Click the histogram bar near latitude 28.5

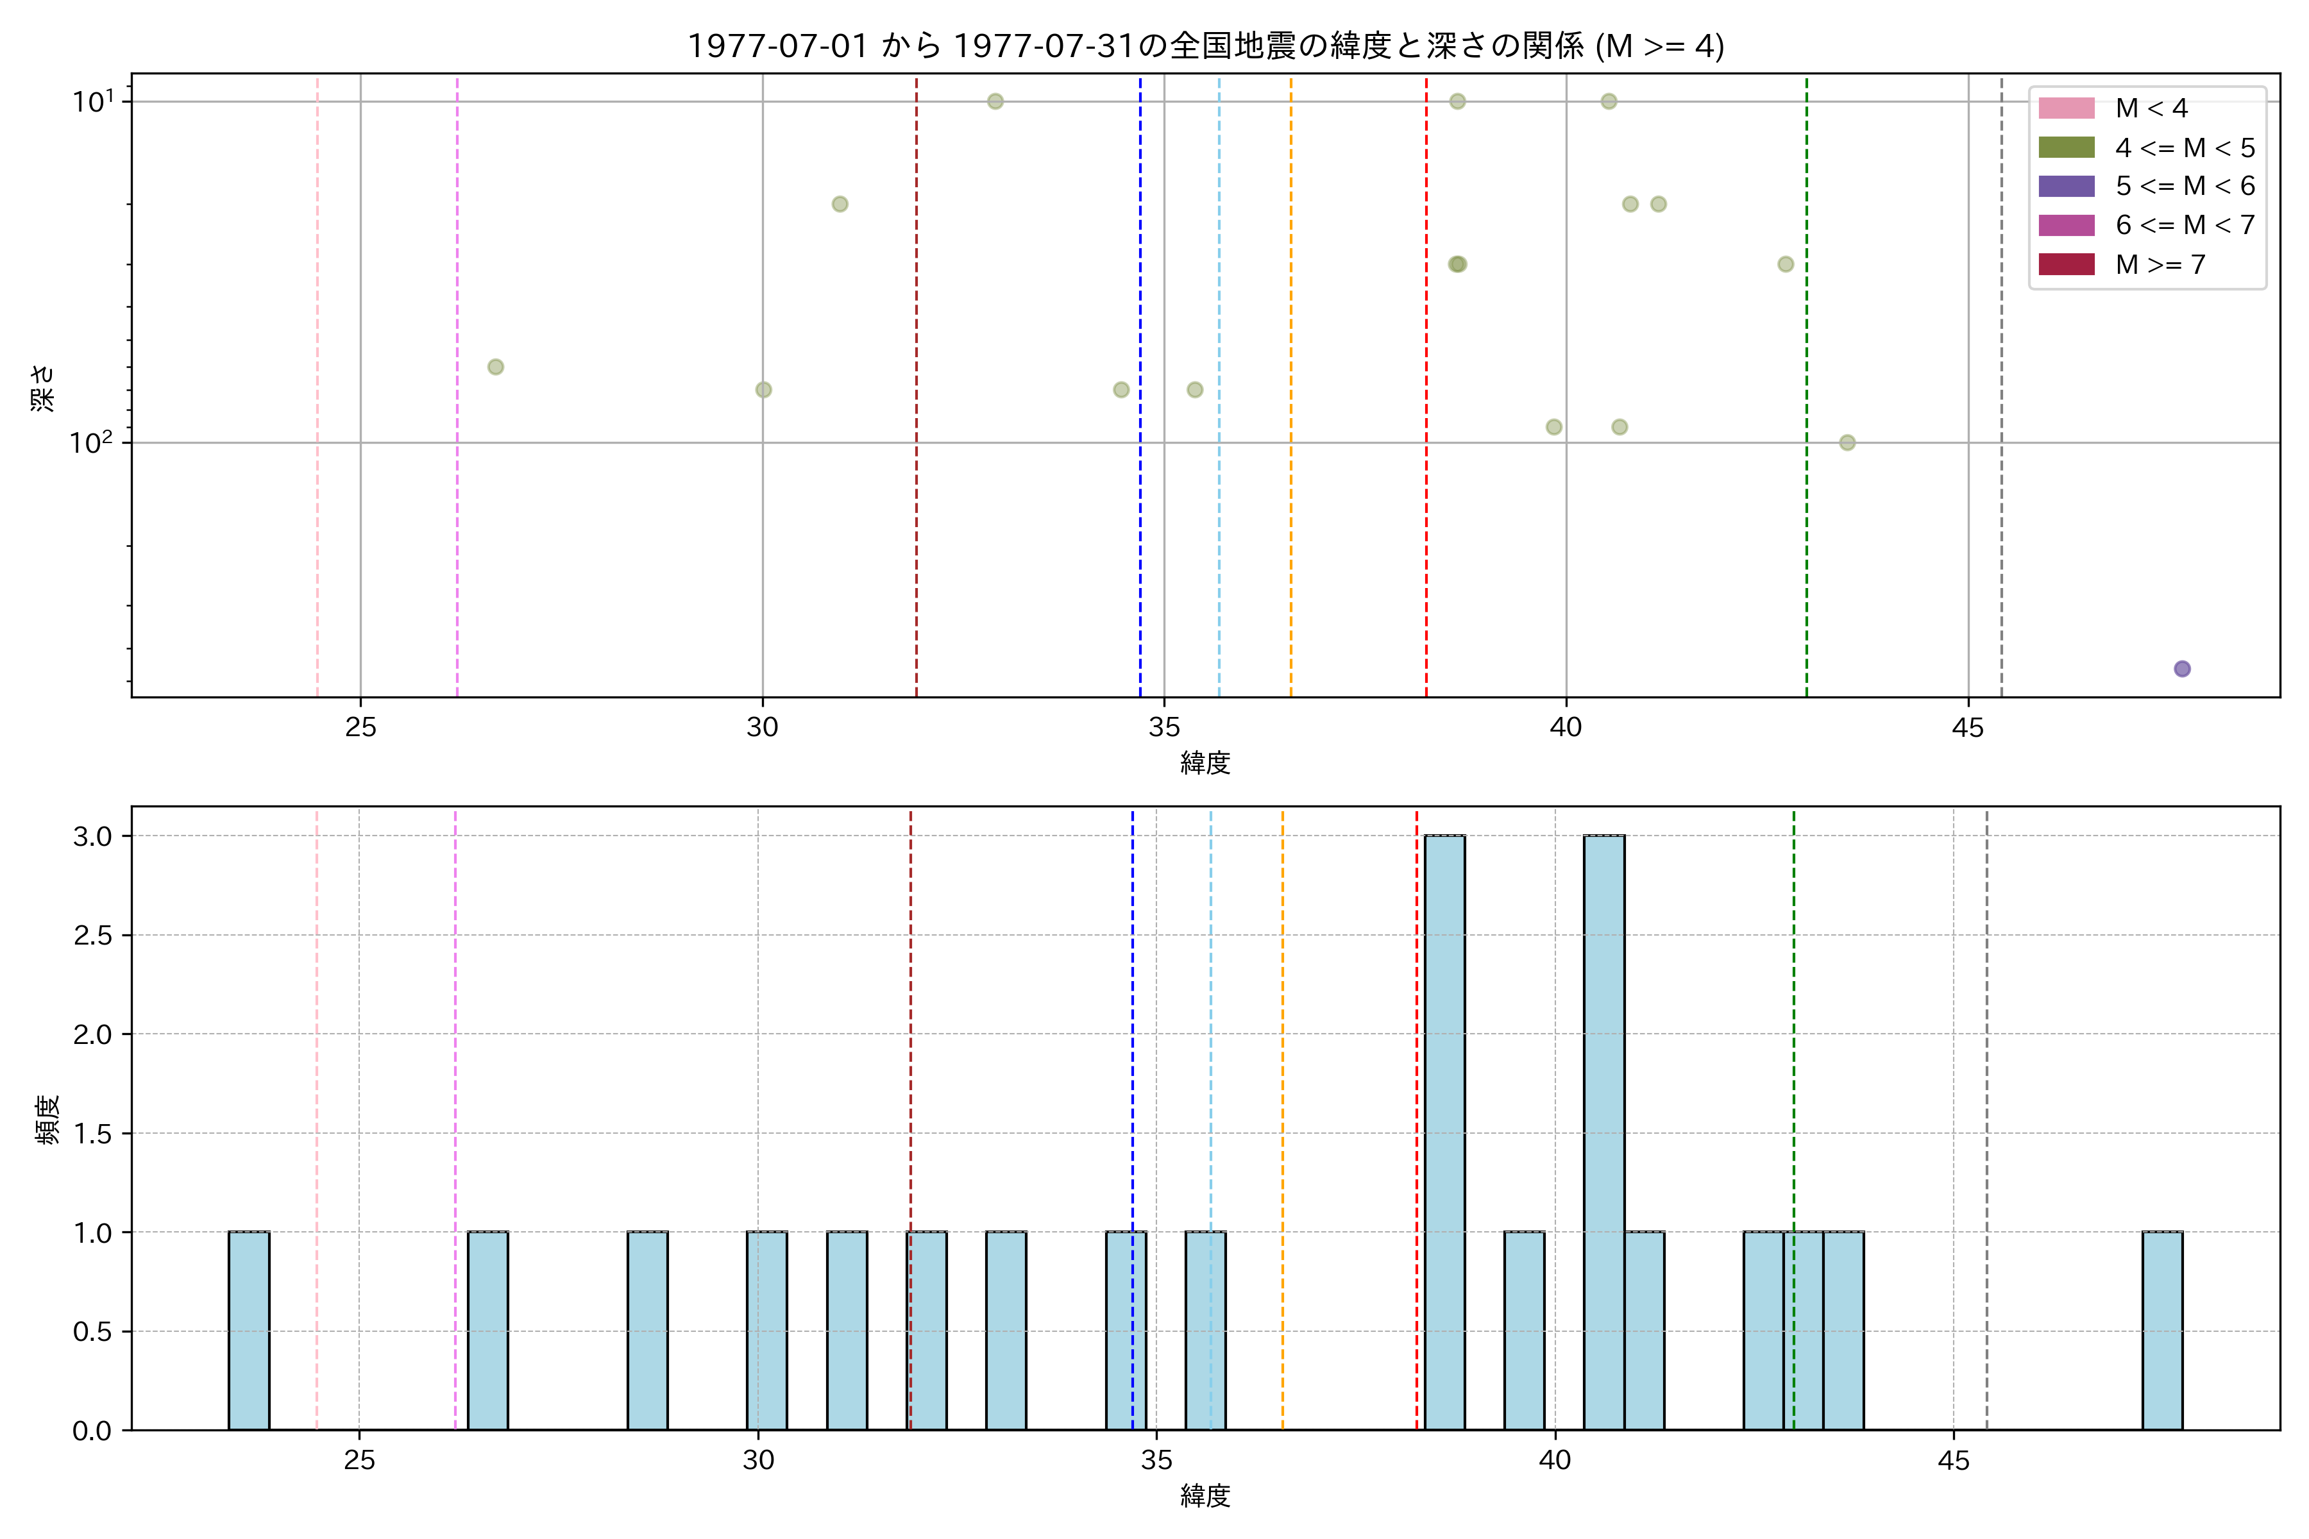coord(648,1330)
